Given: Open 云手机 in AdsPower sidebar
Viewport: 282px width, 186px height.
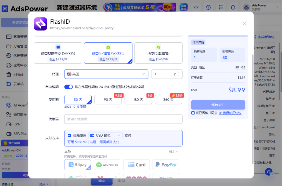Looking at the screenshot, I should click(15, 84).
